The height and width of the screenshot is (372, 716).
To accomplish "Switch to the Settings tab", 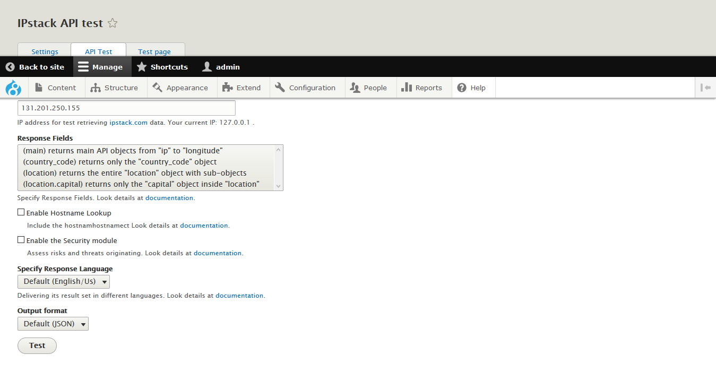I will click(x=45, y=51).
